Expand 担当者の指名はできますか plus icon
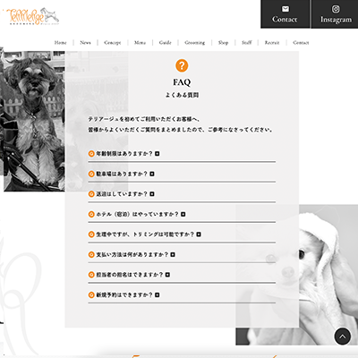The height and width of the screenshot is (358, 358). (x=167, y=275)
